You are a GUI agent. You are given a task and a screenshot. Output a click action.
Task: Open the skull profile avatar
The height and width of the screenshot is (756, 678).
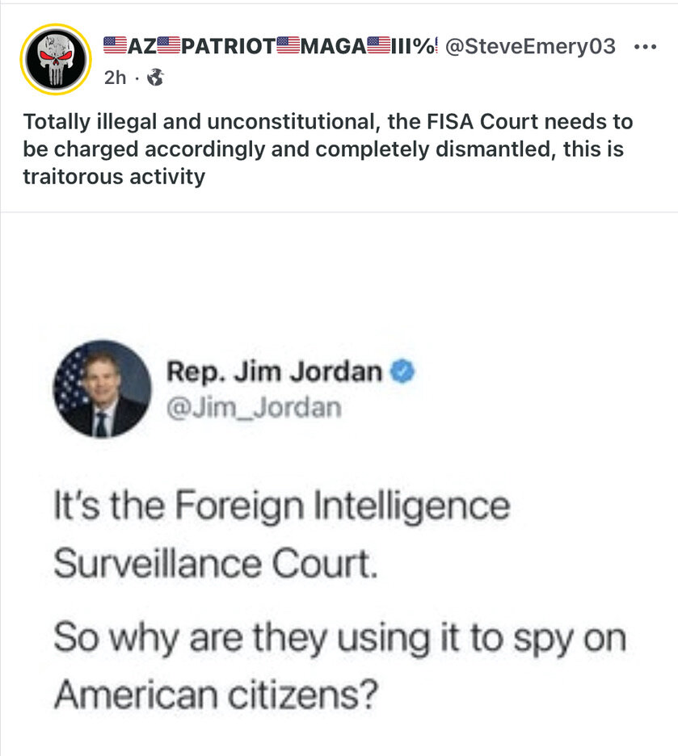click(56, 59)
